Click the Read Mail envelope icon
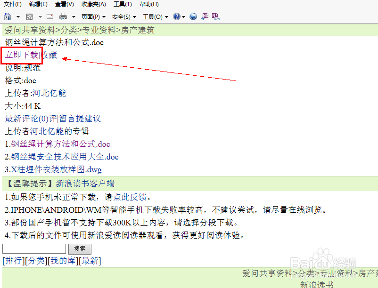 [49, 16]
